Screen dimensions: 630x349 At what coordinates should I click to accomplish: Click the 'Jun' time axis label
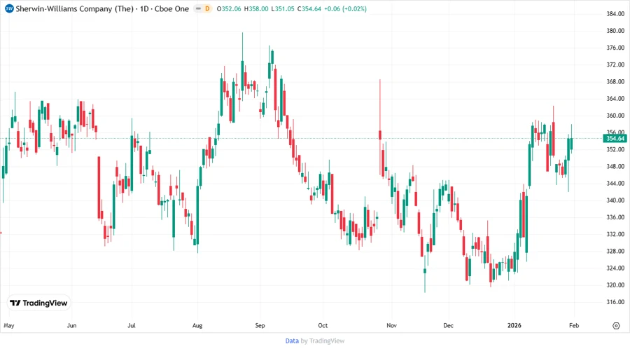point(71,325)
